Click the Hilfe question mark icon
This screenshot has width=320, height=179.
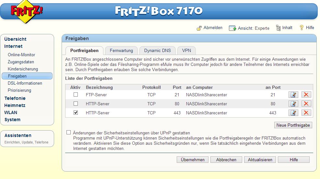pyautogui.click(x=302, y=27)
